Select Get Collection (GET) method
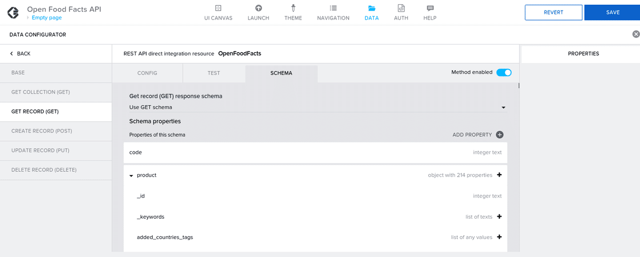Screen dimensions: 640x257 (56, 92)
